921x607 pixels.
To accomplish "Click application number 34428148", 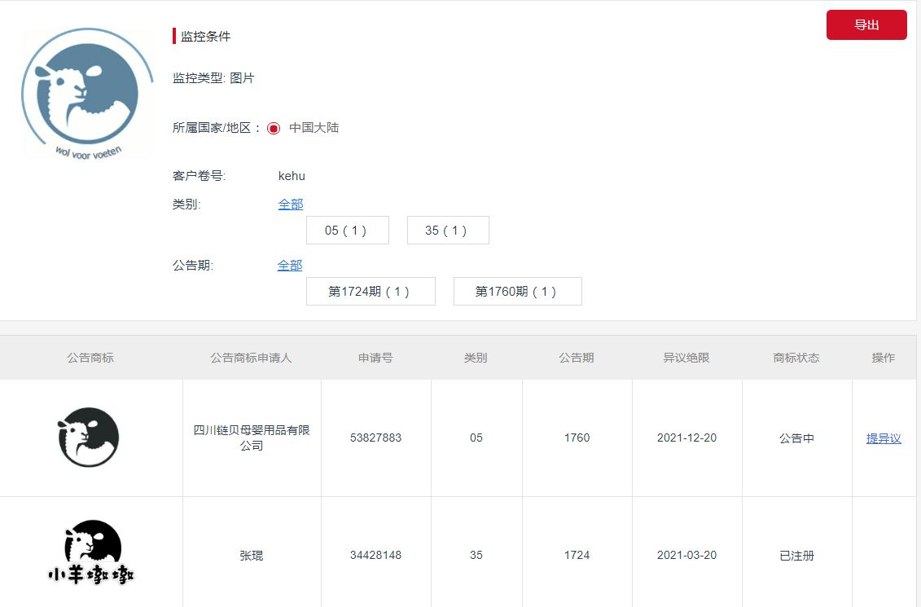I will [375, 556].
